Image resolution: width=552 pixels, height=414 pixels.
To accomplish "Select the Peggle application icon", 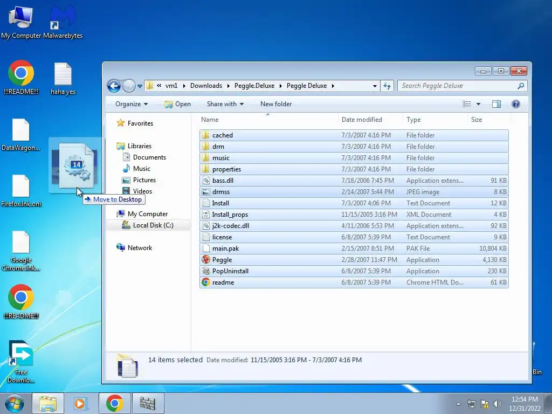I will point(205,259).
